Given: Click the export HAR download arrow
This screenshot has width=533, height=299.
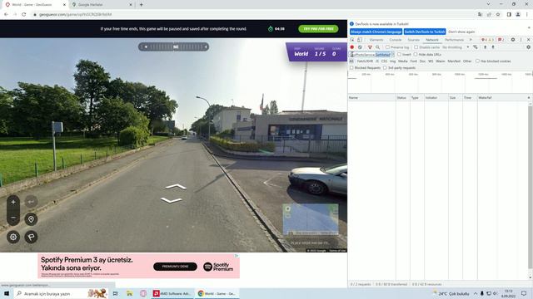Looking at the screenshot, I should click(x=493, y=47).
